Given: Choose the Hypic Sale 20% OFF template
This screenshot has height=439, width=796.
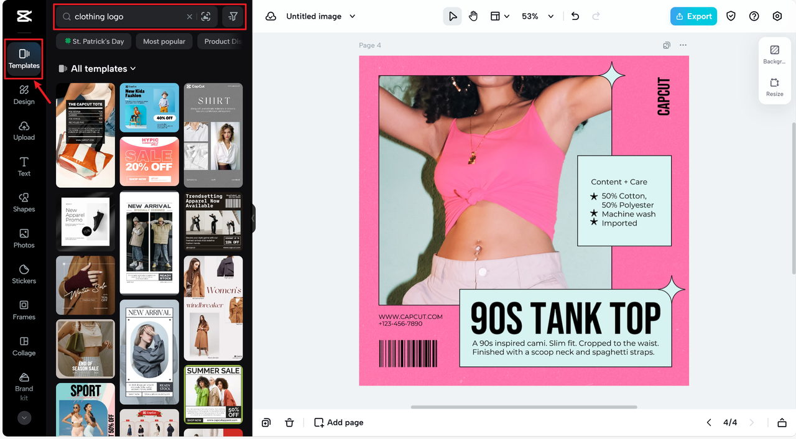Looking at the screenshot, I should [x=149, y=161].
